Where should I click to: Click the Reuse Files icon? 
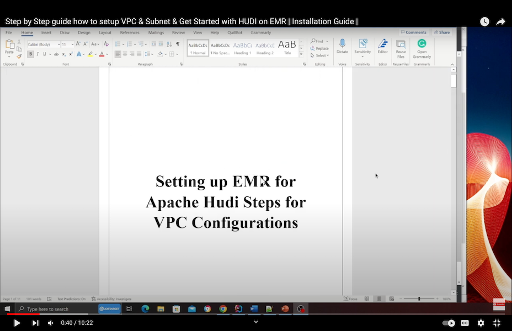(401, 44)
